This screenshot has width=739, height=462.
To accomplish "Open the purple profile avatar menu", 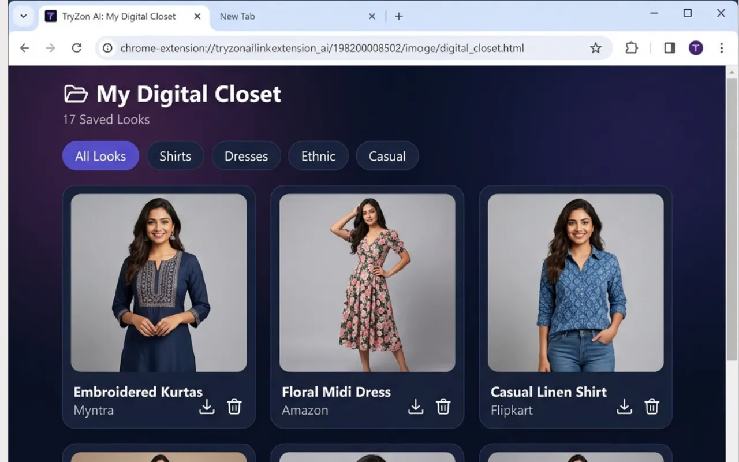I will point(696,48).
